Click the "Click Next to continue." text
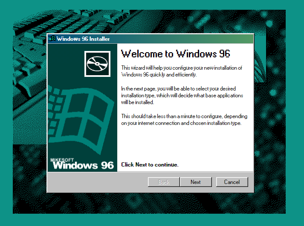Screen dimensions: 304x226 150,164
